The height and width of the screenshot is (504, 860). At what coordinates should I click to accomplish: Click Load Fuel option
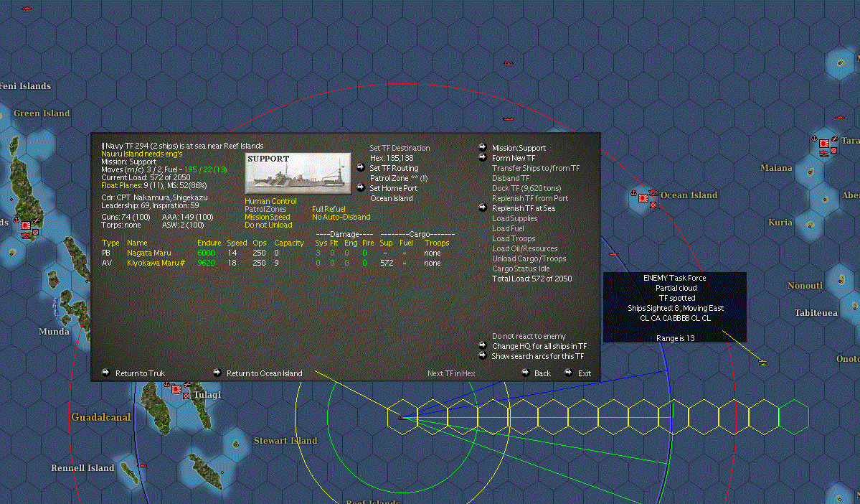[508, 228]
